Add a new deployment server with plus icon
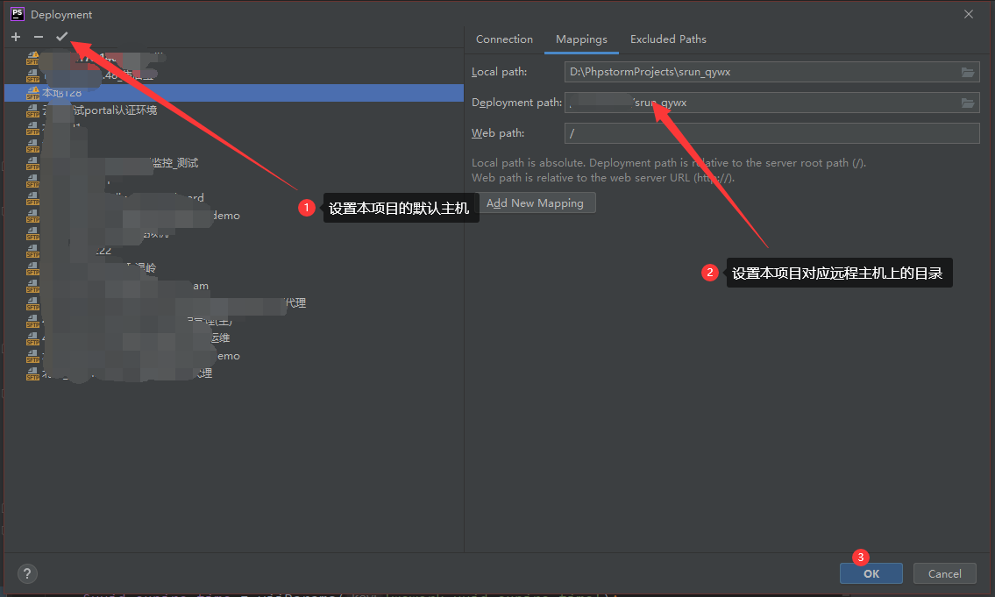Screen dimensions: 995x597 coord(16,37)
